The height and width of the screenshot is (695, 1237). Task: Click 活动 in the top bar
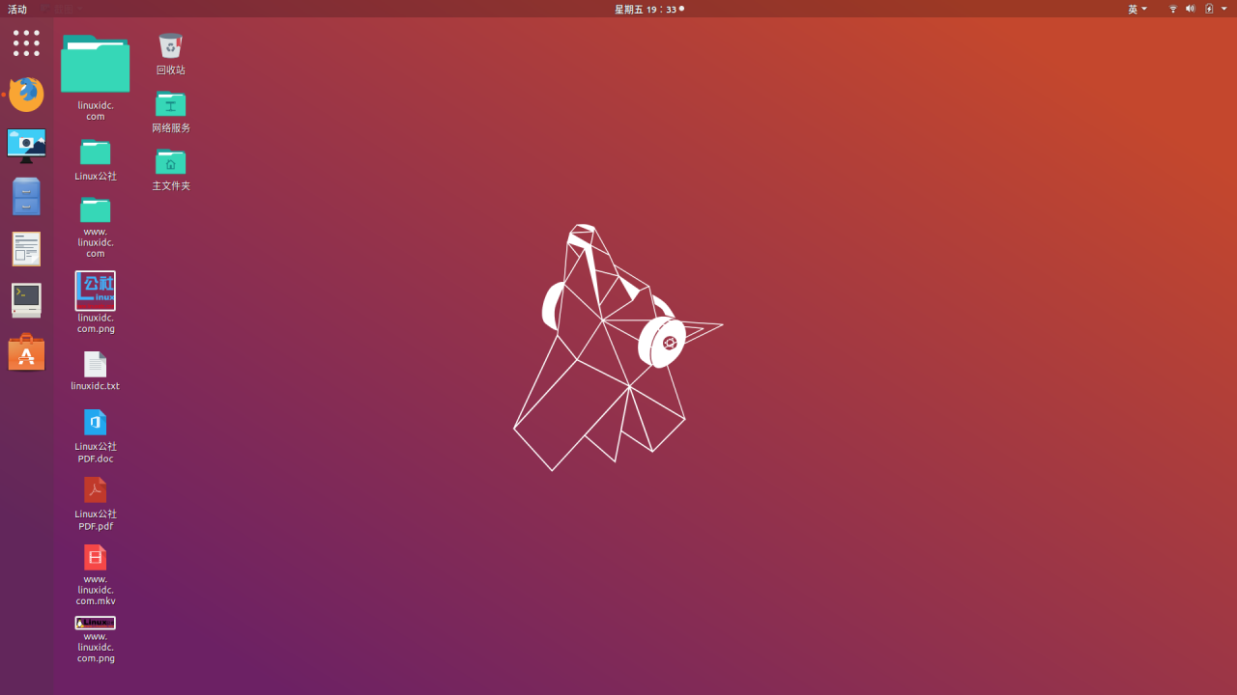[16, 9]
